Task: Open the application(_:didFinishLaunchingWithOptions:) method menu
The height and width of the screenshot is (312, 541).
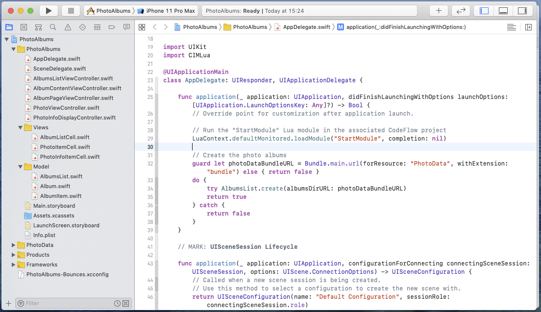Action: point(402,27)
